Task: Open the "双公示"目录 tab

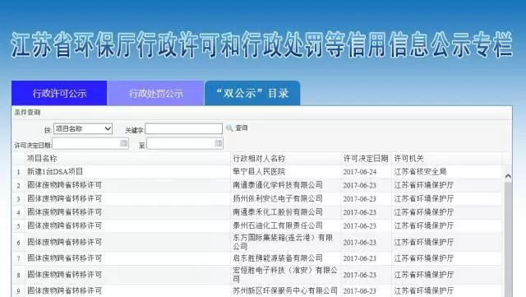Action: pyautogui.click(x=252, y=93)
